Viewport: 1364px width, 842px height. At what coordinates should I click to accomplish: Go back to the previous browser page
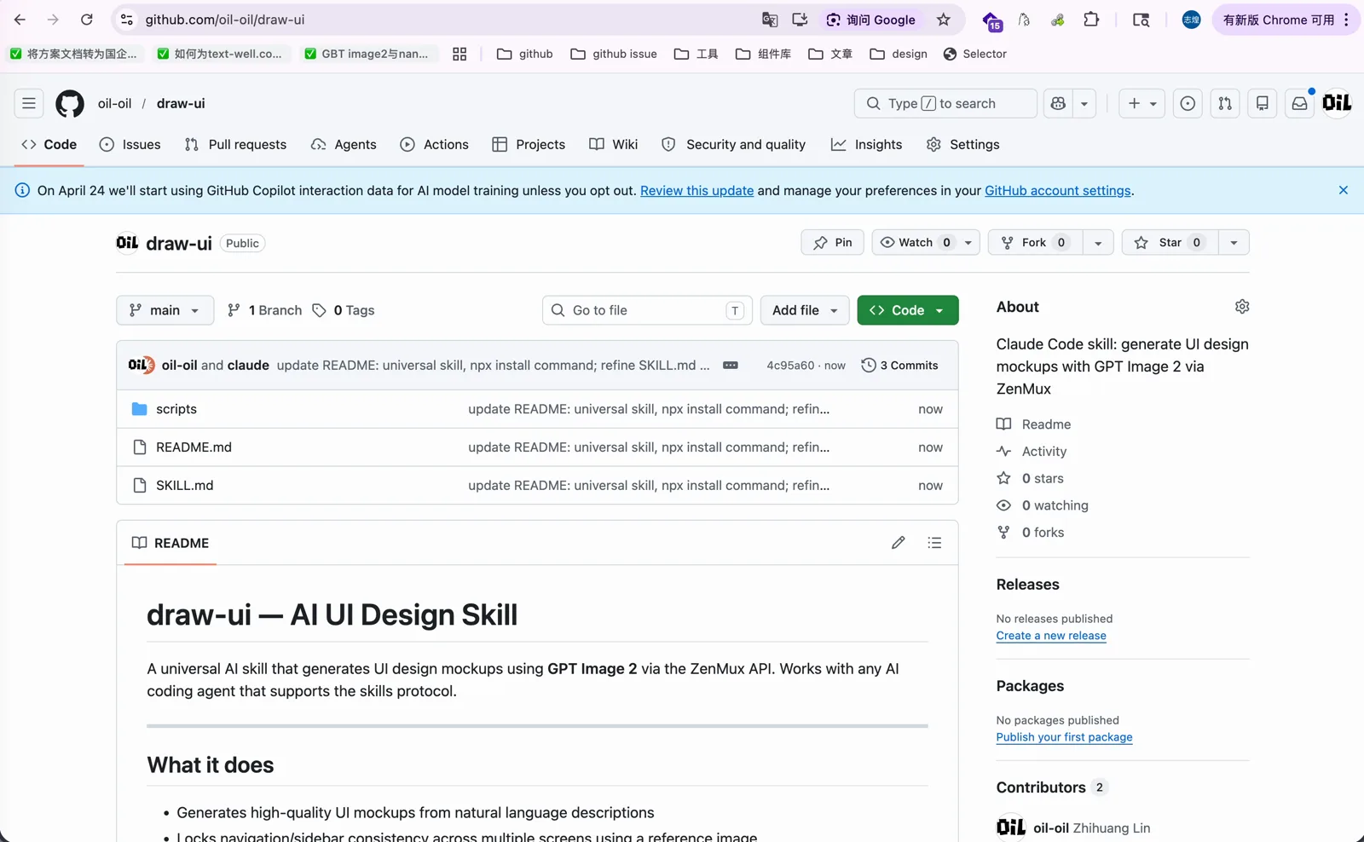point(20,20)
